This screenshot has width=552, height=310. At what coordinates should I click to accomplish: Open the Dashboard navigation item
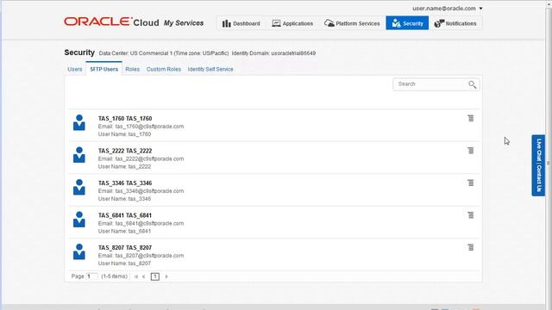[x=241, y=23]
